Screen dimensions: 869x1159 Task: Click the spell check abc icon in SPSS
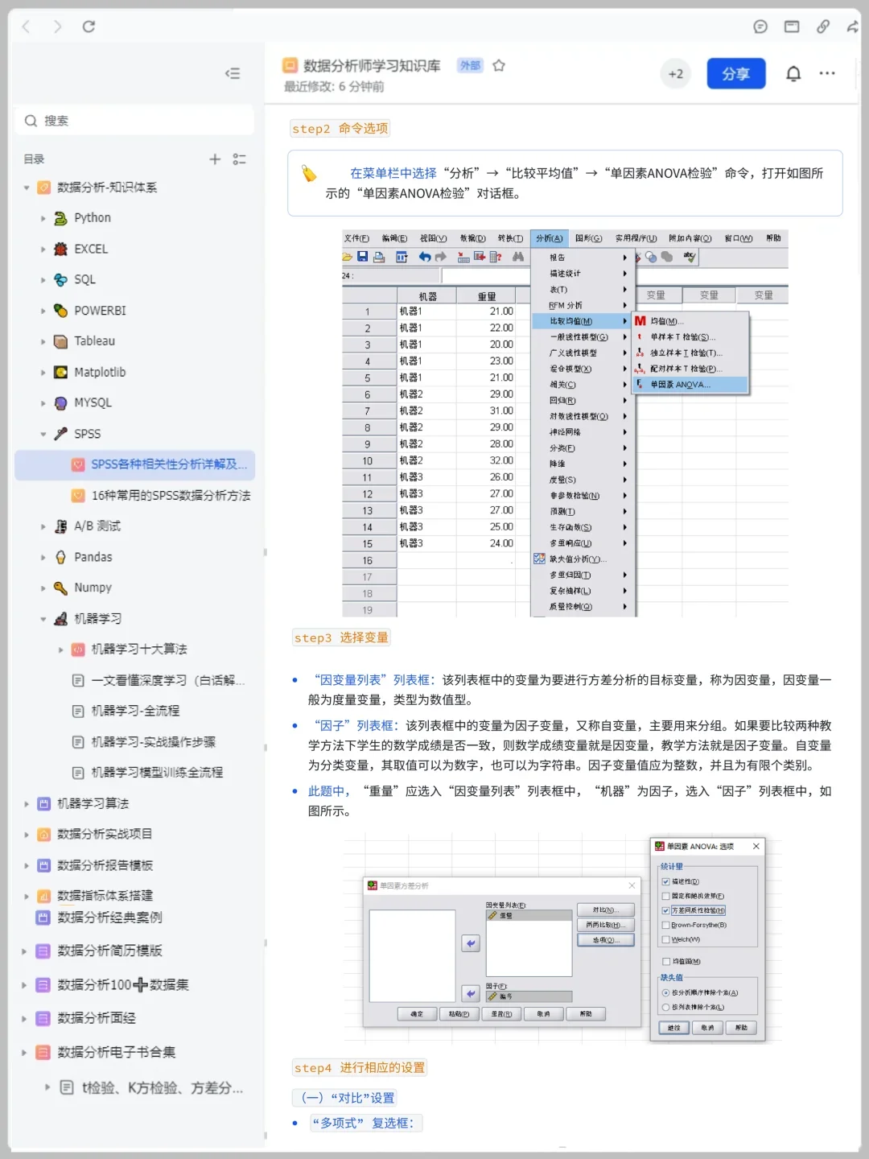click(x=689, y=258)
